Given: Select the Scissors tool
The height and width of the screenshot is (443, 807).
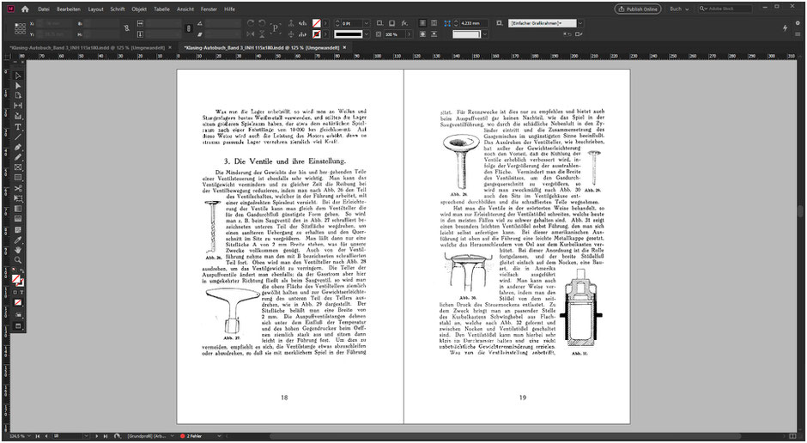Looking at the screenshot, I should (18, 188).
